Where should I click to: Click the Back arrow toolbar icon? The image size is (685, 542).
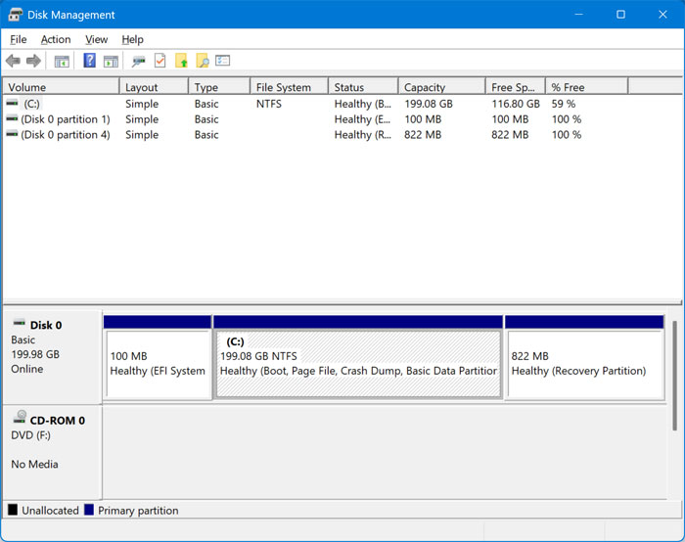13,61
